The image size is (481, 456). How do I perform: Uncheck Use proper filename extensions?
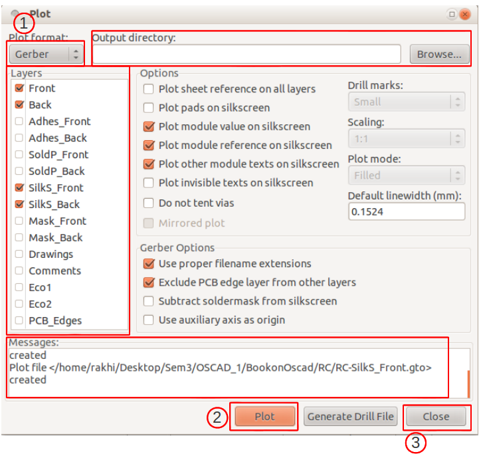pos(149,264)
